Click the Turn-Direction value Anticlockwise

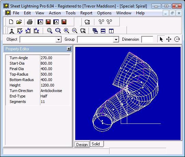51,91
